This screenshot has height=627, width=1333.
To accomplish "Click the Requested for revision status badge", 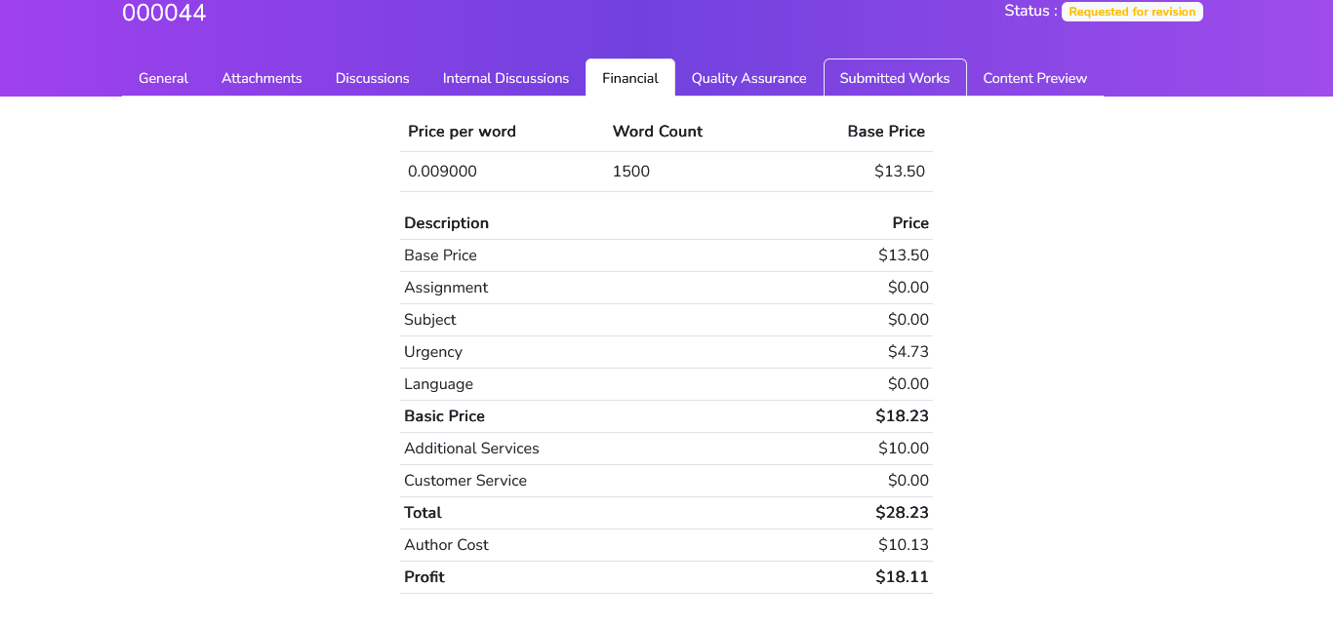I will [x=1131, y=12].
